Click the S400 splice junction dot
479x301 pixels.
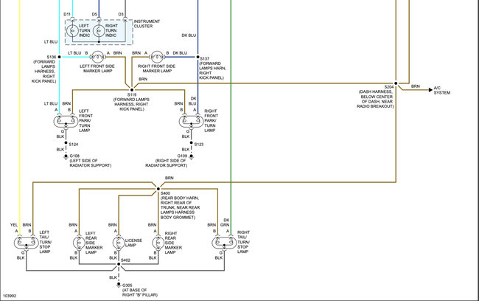click(158, 189)
